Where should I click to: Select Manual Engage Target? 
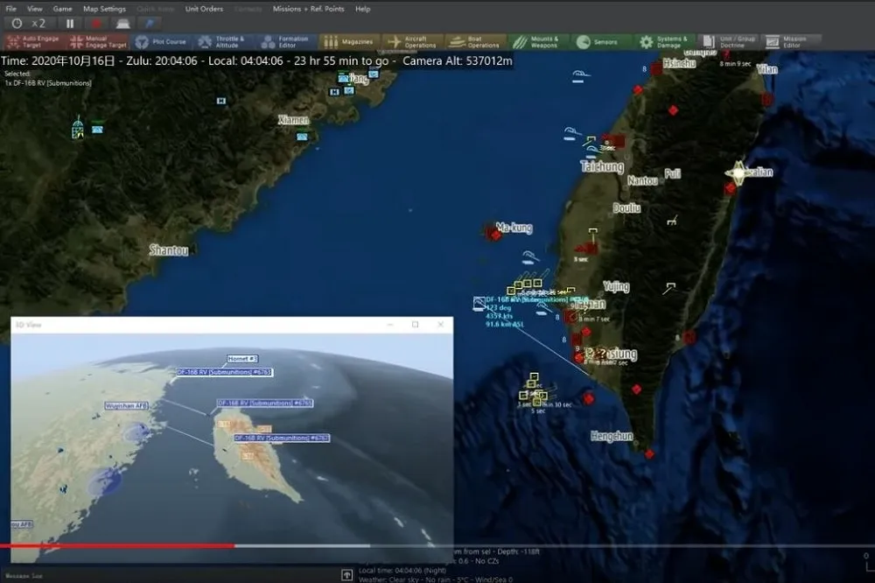point(98,42)
